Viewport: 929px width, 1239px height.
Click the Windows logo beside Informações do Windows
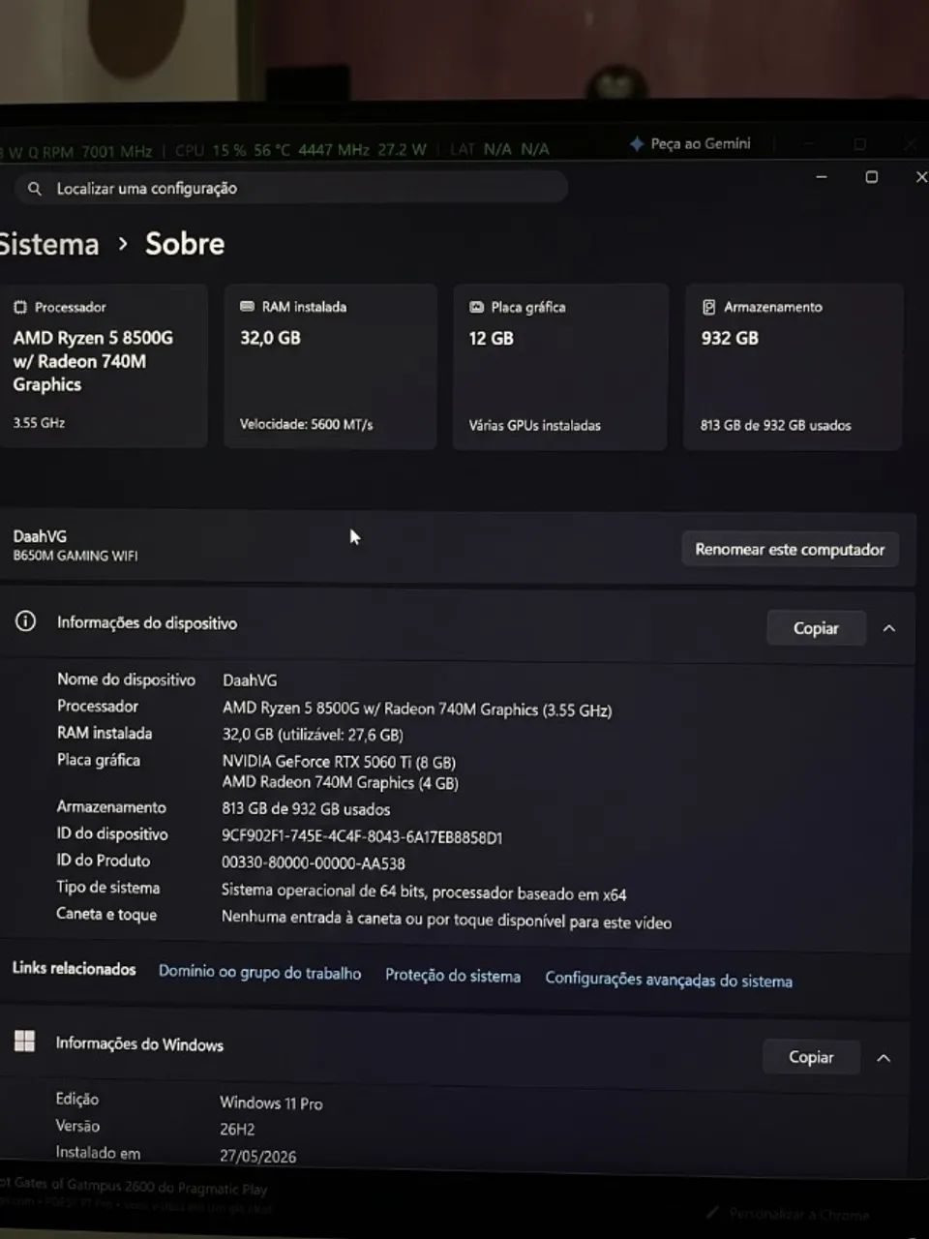[25, 1042]
